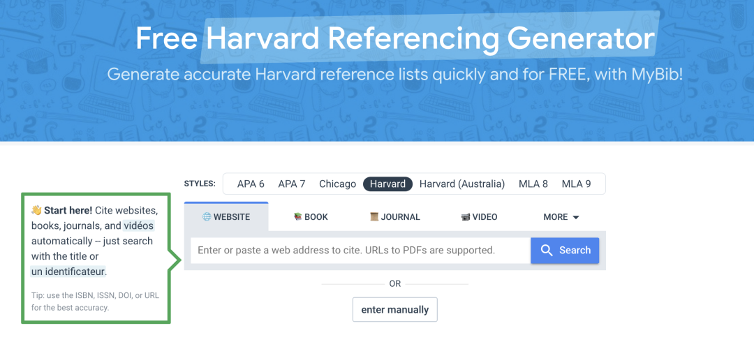
Task: Click the magnifying glass search icon
Action: 547,251
